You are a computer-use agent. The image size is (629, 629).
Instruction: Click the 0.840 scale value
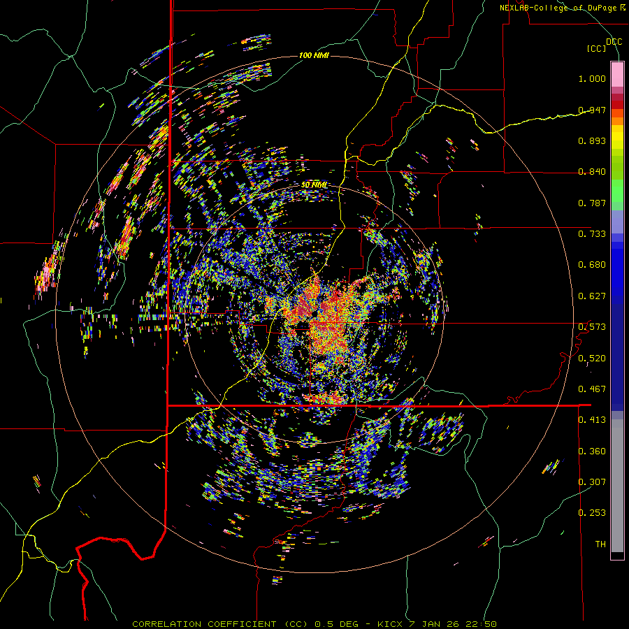pos(592,172)
